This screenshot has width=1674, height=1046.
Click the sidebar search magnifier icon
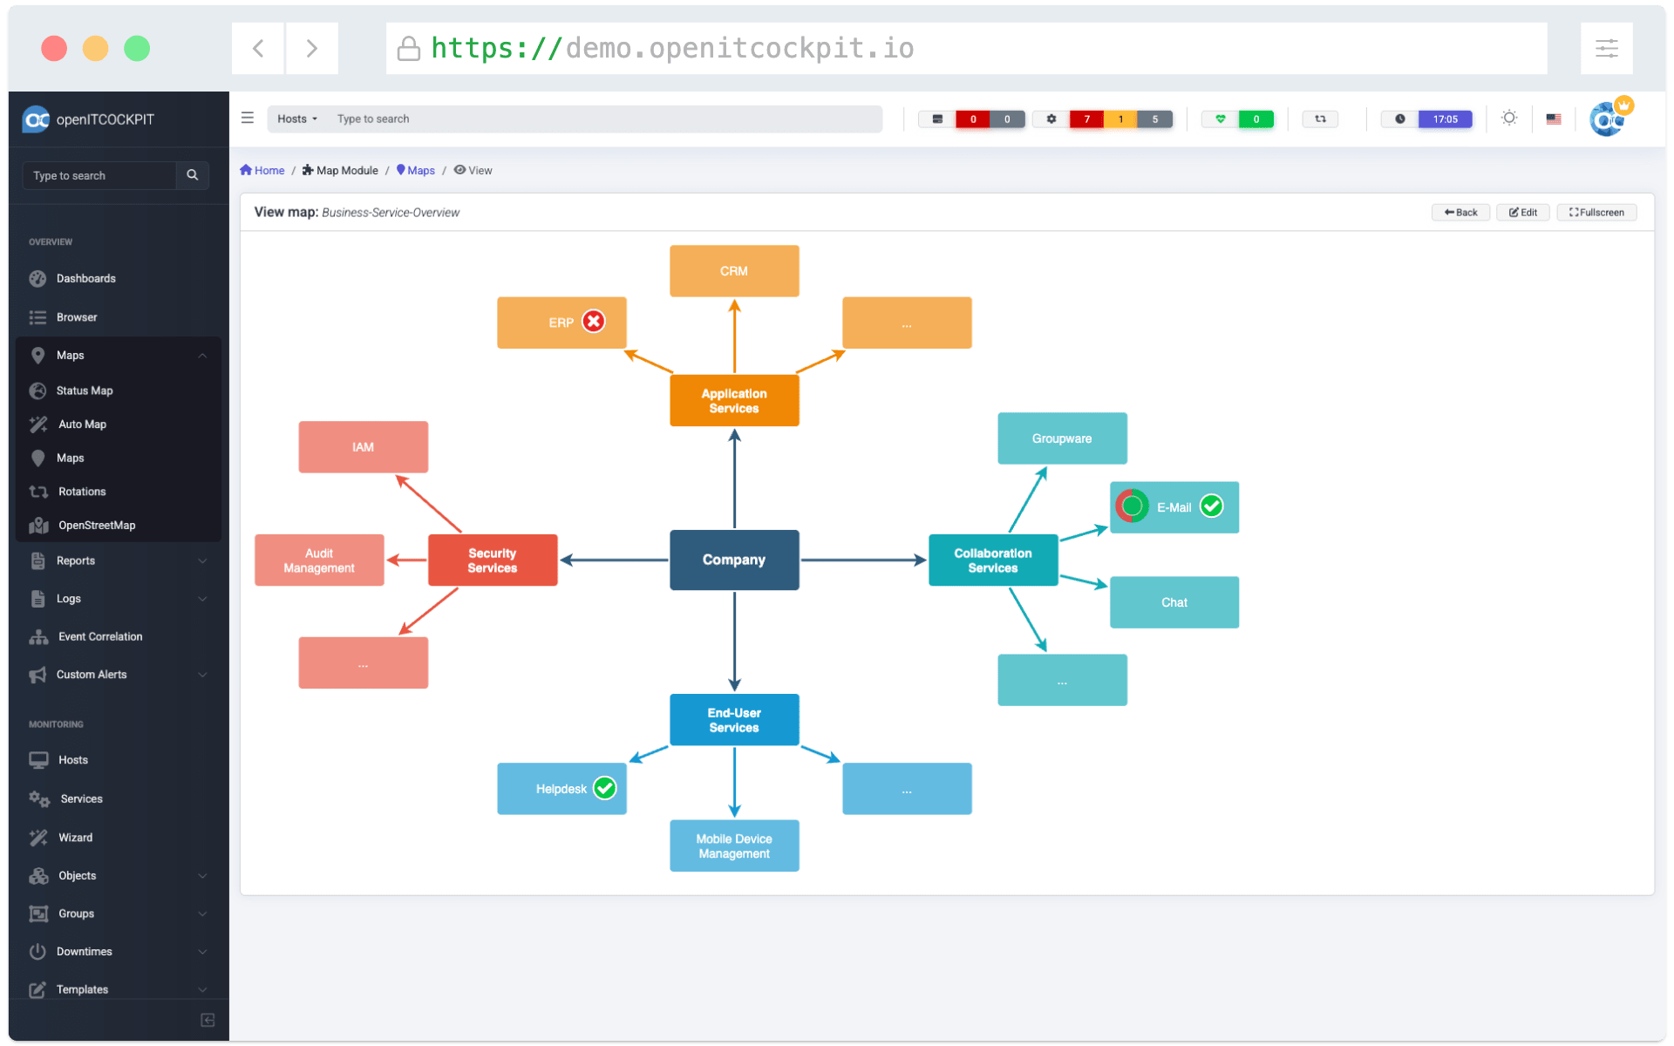click(x=193, y=175)
